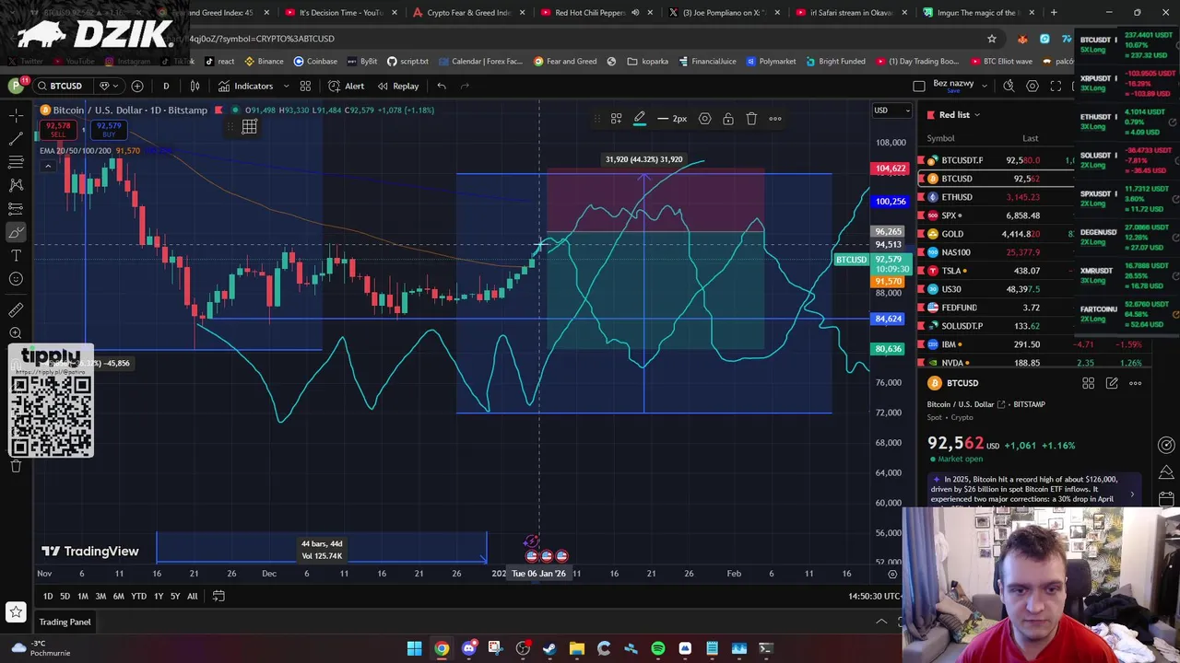The height and width of the screenshot is (663, 1180).
Task: Open the Coinbase bookmark
Action: pyautogui.click(x=315, y=61)
